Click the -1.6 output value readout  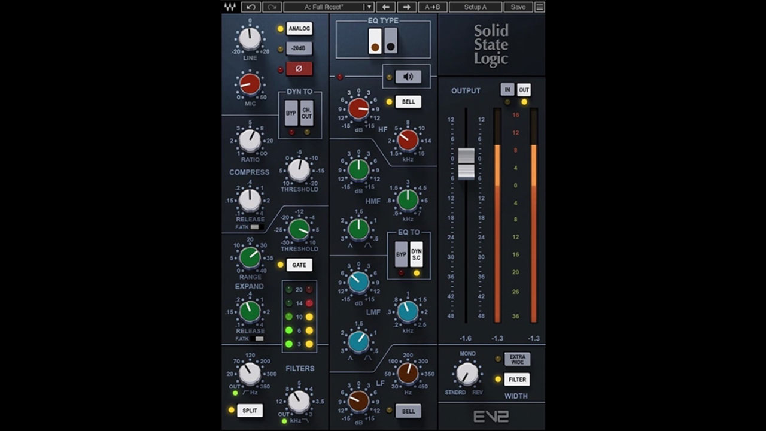coord(466,338)
